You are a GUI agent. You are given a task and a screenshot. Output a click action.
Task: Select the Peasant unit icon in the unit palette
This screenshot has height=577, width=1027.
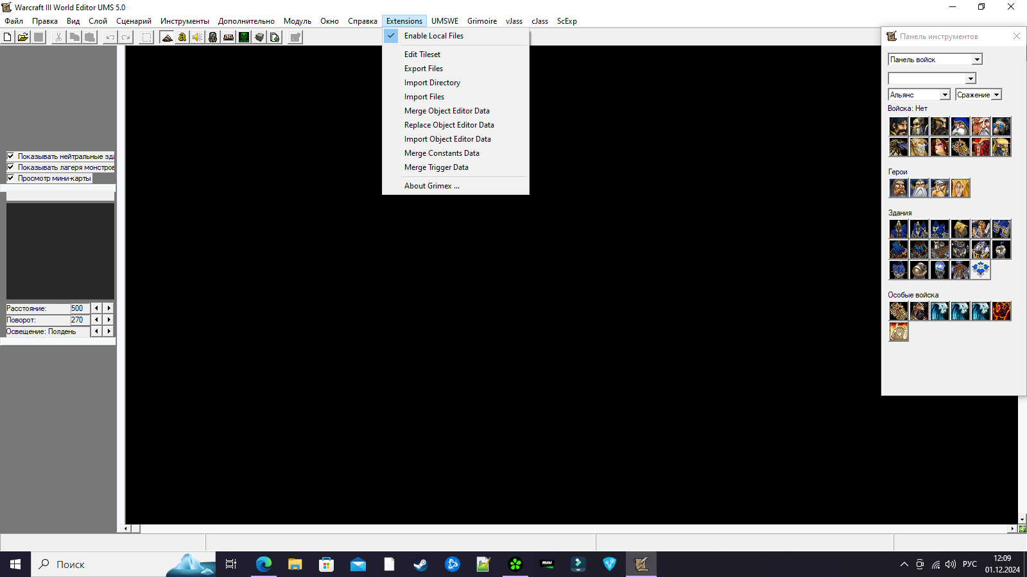[x=899, y=126]
